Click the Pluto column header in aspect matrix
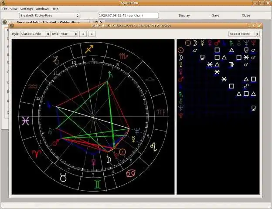The image size is (272, 209). [253, 43]
